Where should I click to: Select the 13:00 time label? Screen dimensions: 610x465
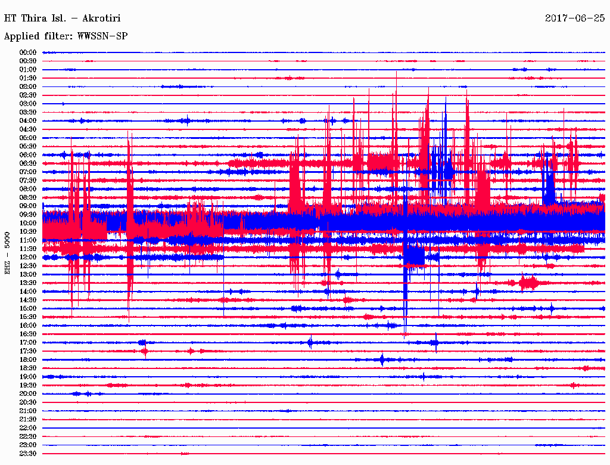coord(27,275)
